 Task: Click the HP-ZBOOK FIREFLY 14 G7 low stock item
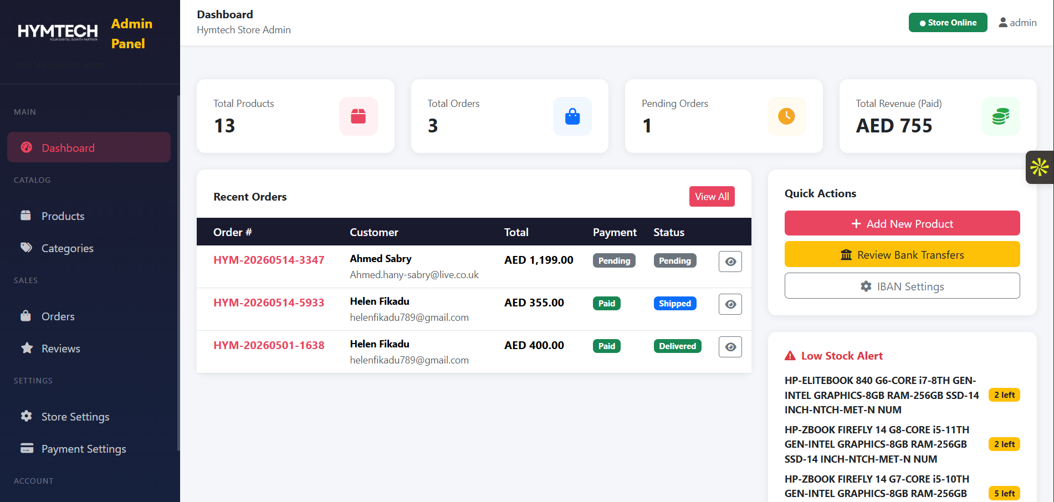pos(877,486)
